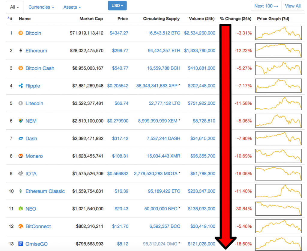Click Ripple's supply 38,343,841,883 XRP
Viewport: 307px width, 251px height.
click(157, 86)
